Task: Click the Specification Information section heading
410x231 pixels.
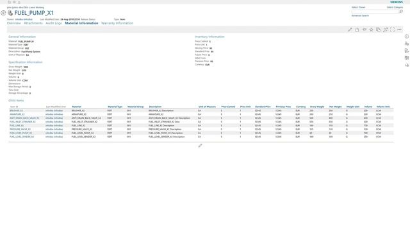Action: (26, 62)
